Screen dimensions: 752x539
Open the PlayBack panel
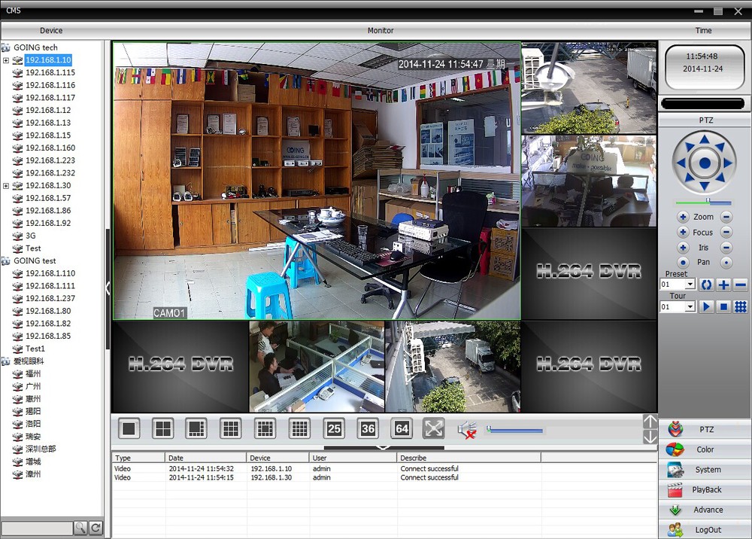pyautogui.click(x=705, y=490)
